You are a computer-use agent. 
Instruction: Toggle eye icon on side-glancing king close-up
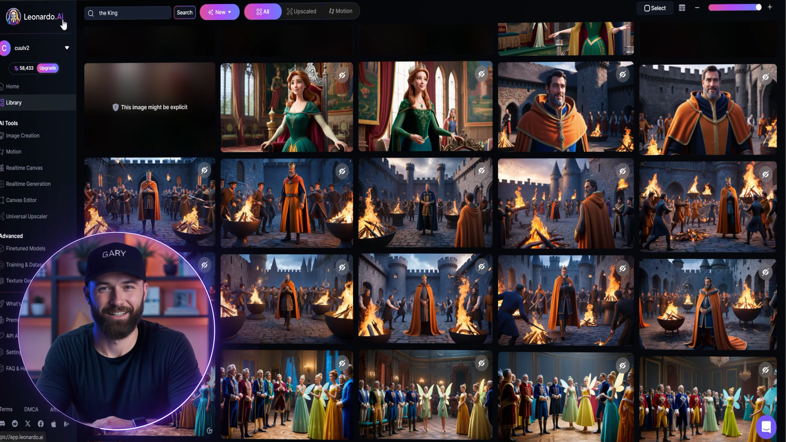(622, 75)
